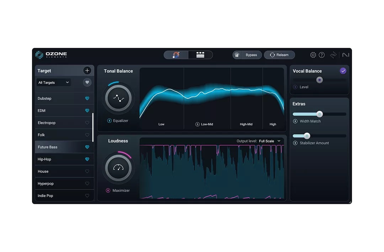The height and width of the screenshot is (252, 384).
Task: Click the Relearn button
Action: point(279,55)
